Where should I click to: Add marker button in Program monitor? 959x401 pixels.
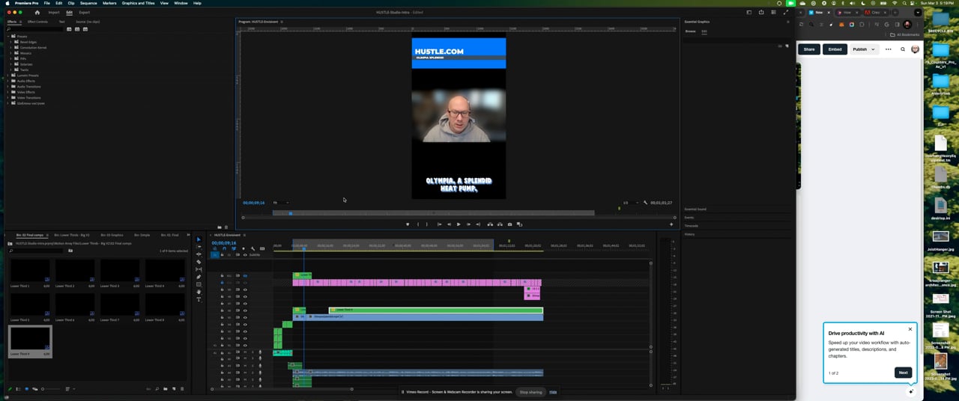pyautogui.click(x=408, y=224)
